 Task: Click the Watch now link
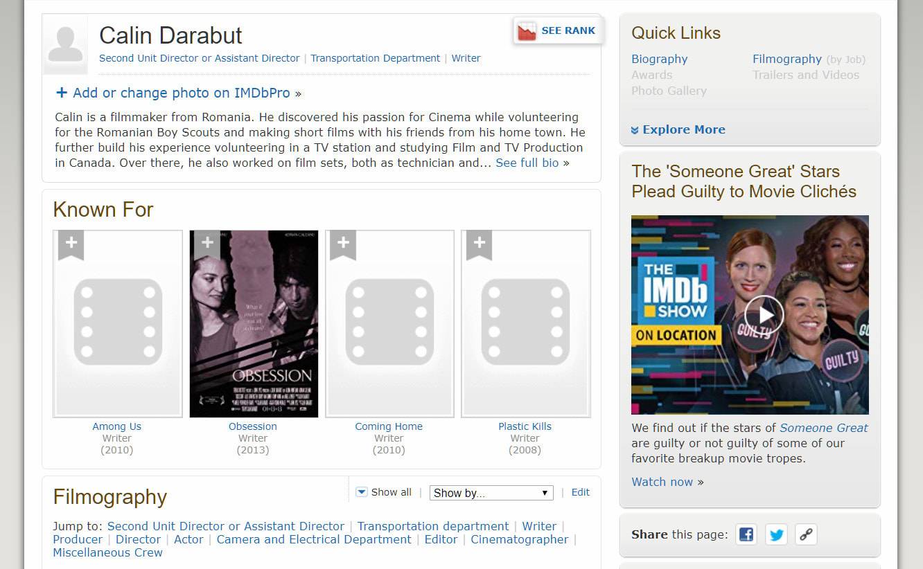click(x=662, y=482)
